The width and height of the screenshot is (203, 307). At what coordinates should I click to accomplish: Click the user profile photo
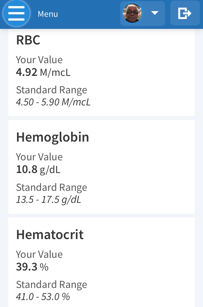[x=132, y=13]
